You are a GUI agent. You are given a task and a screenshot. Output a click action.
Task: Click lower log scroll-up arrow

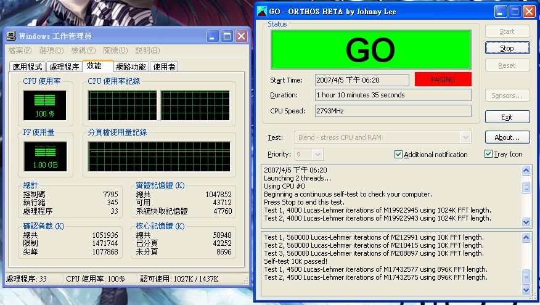(x=526, y=237)
